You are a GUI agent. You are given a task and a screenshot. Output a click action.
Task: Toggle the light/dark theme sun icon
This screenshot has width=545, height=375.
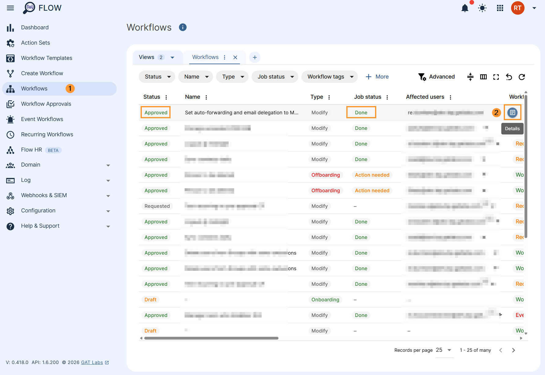[x=482, y=8]
